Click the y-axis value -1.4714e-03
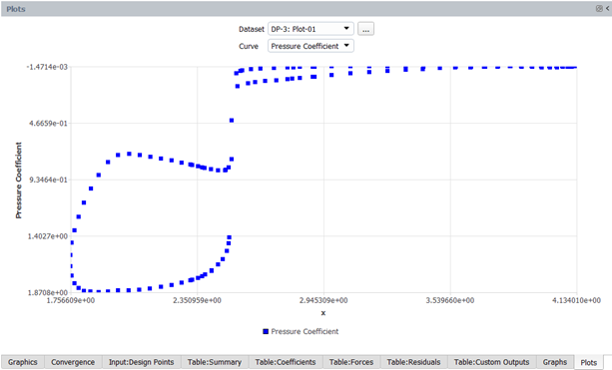Viewport: 612px width, 370px height. [x=47, y=67]
